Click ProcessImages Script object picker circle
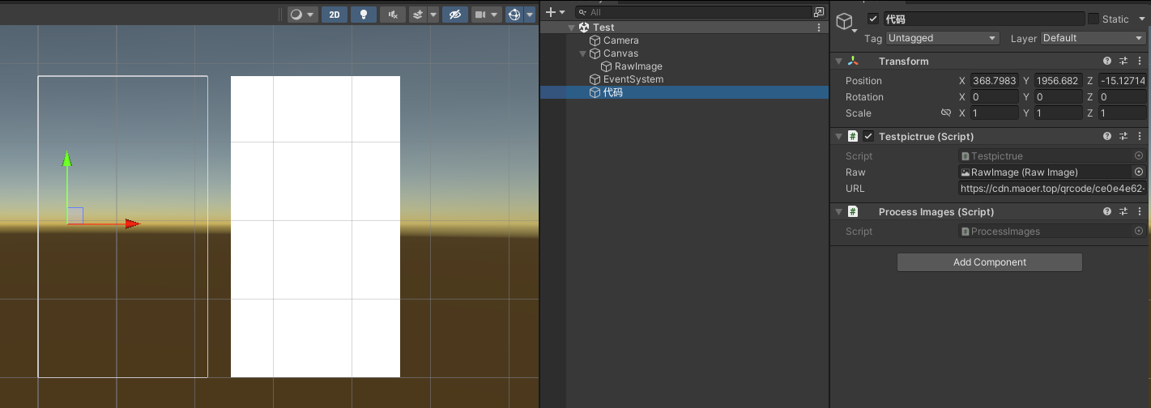 click(1139, 231)
